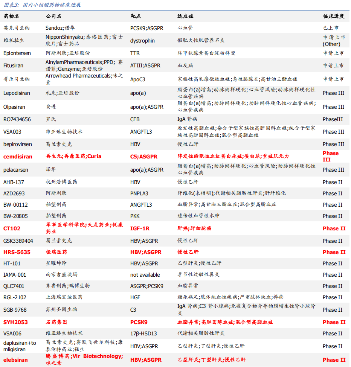The height and width of the screenshot is (367, 351).
Task: Click the red drug name CT102
Action: (x=12, y=228)
